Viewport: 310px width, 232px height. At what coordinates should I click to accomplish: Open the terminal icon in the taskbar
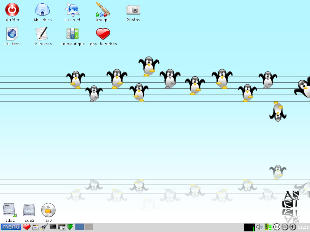(x=53, y=227)
